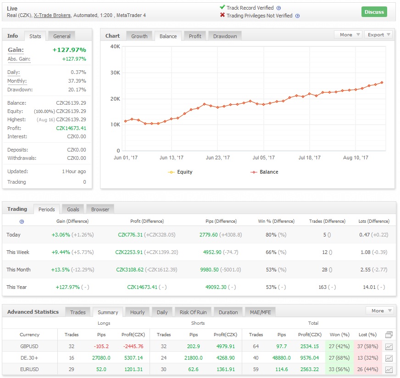Image resolution: width=400 pixels, height=378 pixels.
Task: View the Risk Of Ruin tab
Action: [x=193, y=312]
